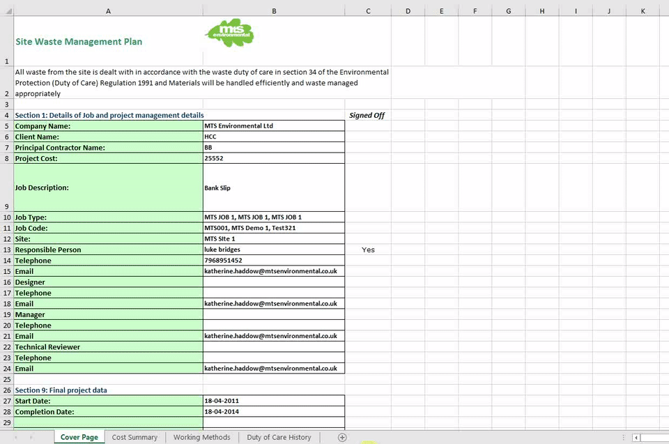Click the MTS Environmental logo image

click(230, 33)
